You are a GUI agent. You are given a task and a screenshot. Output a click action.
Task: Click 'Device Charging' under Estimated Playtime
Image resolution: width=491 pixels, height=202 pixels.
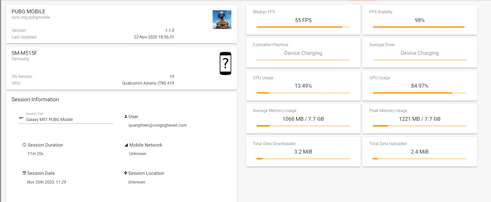pos(303,53)
